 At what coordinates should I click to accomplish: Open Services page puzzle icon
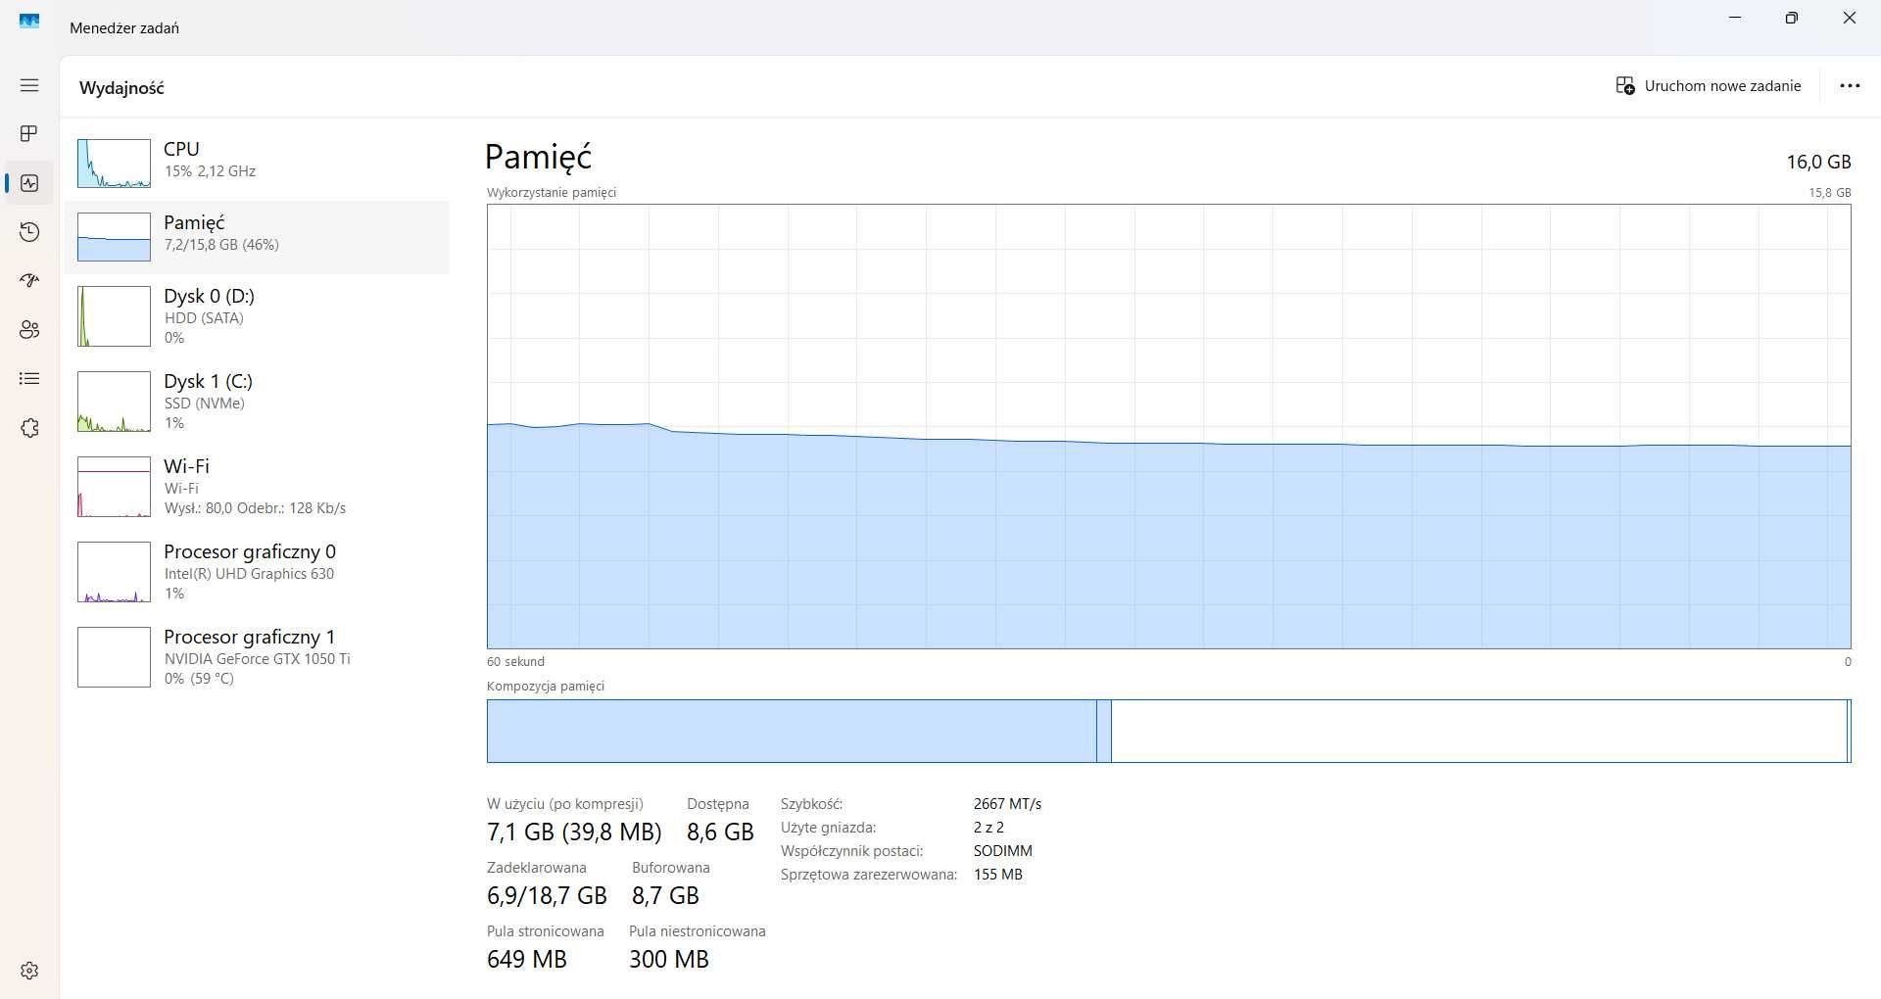coord(29,428)
